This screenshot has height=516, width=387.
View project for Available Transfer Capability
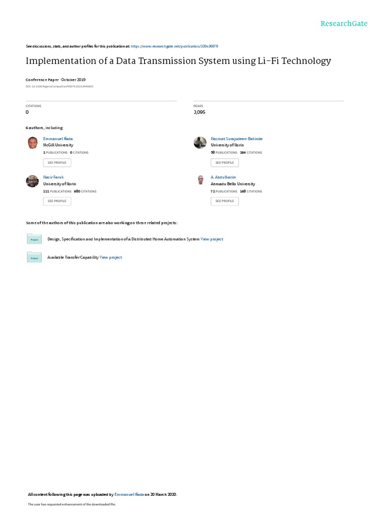coord(110,257)
